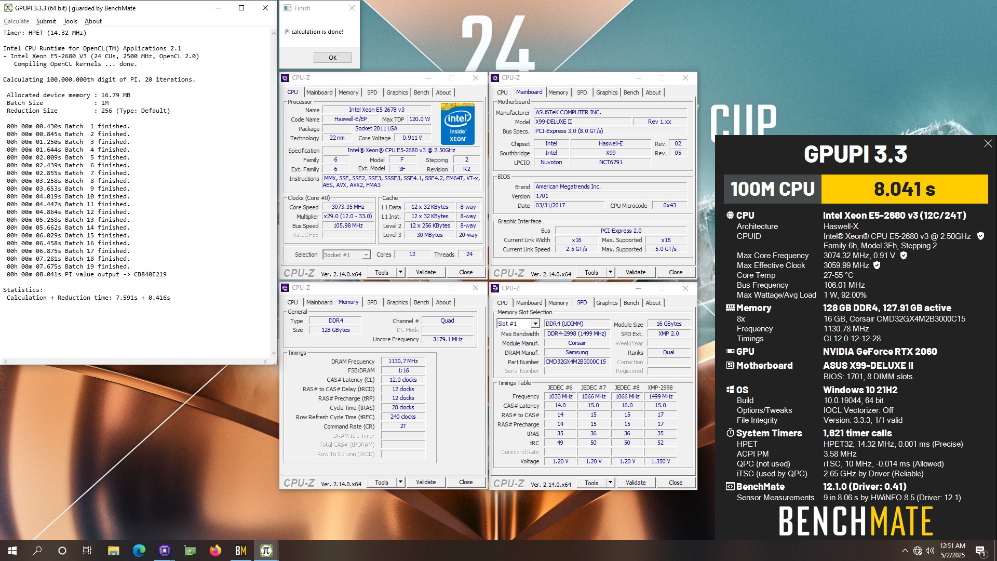997x561 pixels.
Task: Open About menu in GPUPI
Action: click(93, 21)
